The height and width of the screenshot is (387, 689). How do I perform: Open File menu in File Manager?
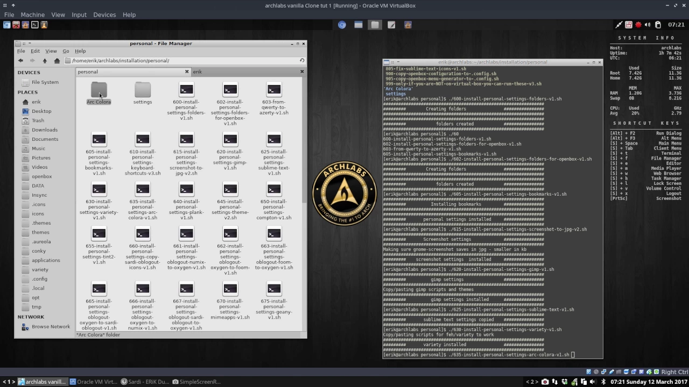coord(20,51)
